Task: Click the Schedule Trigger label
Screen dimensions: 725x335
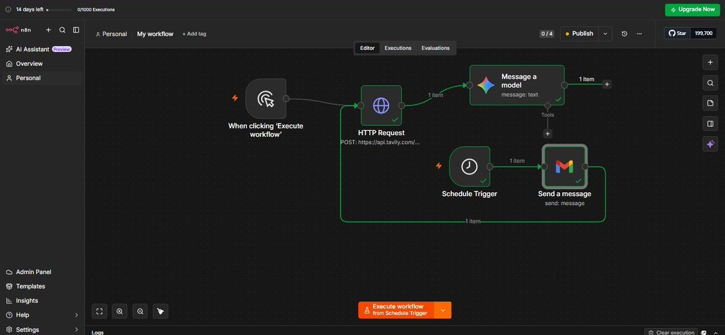Action: (x=469, y=194)
